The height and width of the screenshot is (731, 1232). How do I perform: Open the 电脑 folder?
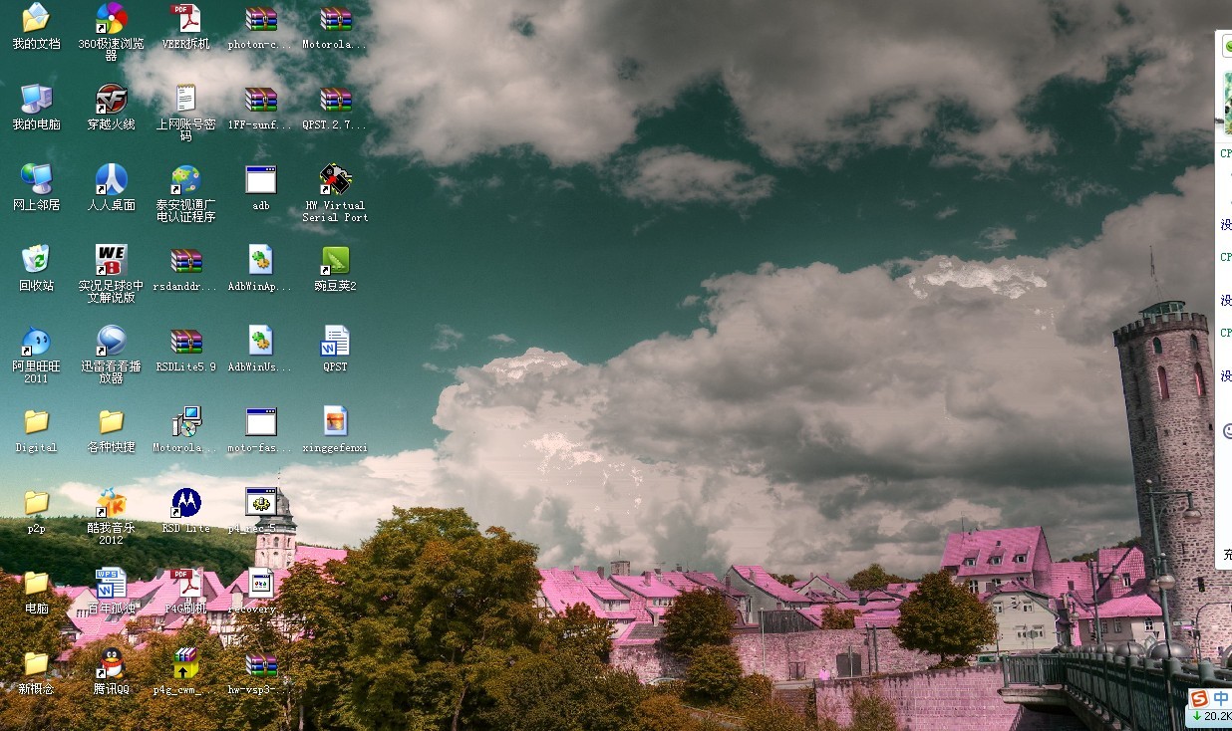tap(36, 582)
